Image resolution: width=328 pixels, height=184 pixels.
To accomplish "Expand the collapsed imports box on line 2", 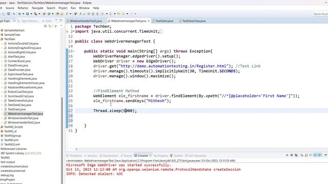I will [161, 31].
